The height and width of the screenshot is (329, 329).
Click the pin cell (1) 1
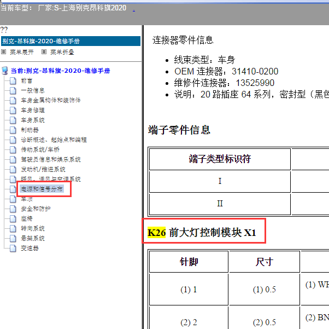coord(189,289)
